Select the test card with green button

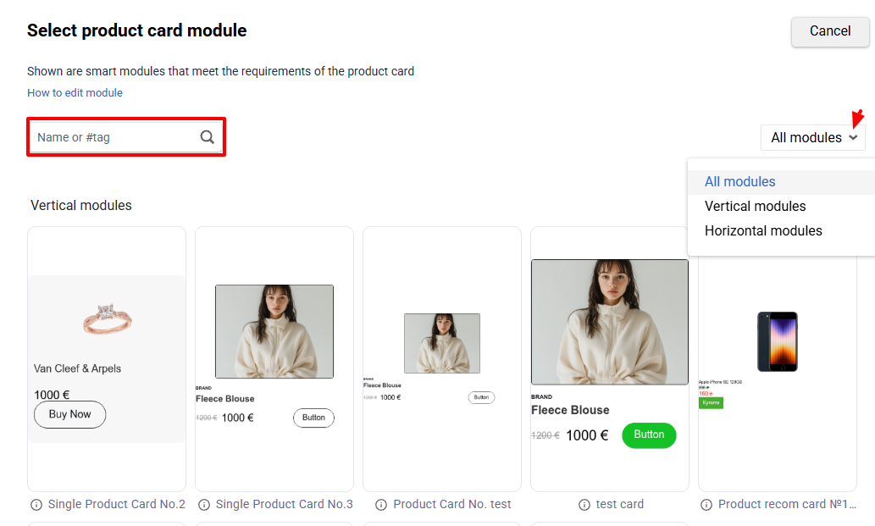point(609,358)
